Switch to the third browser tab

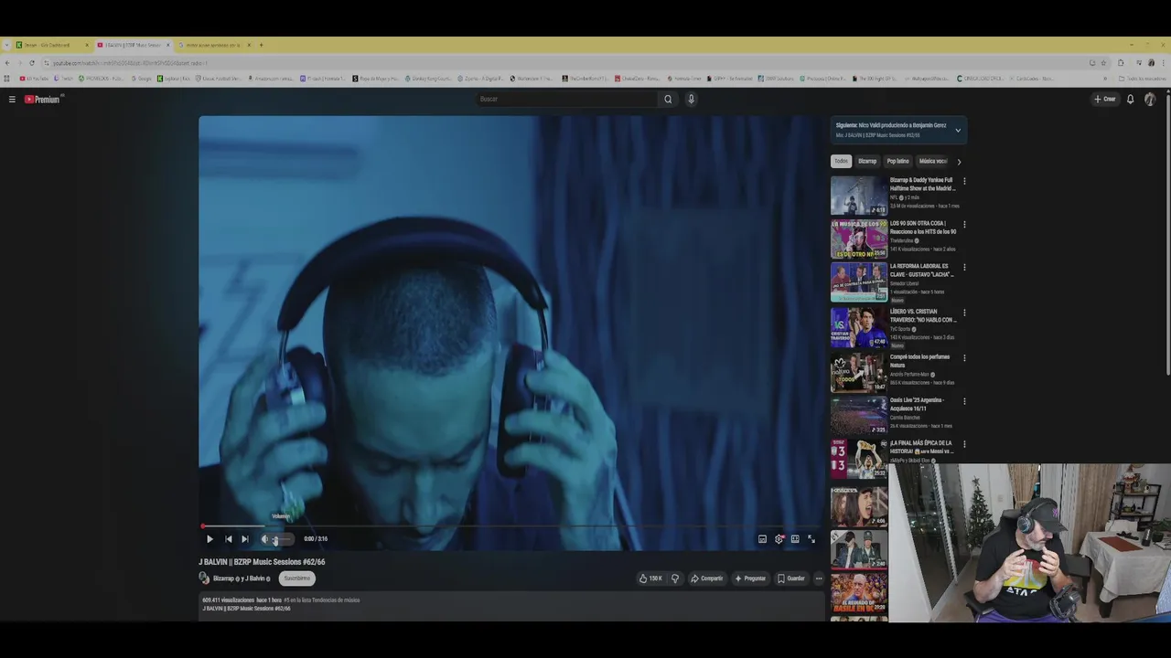click(x=215, y=45)
